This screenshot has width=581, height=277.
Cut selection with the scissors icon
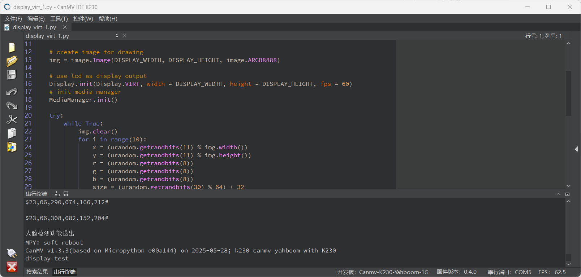(12, 119)
